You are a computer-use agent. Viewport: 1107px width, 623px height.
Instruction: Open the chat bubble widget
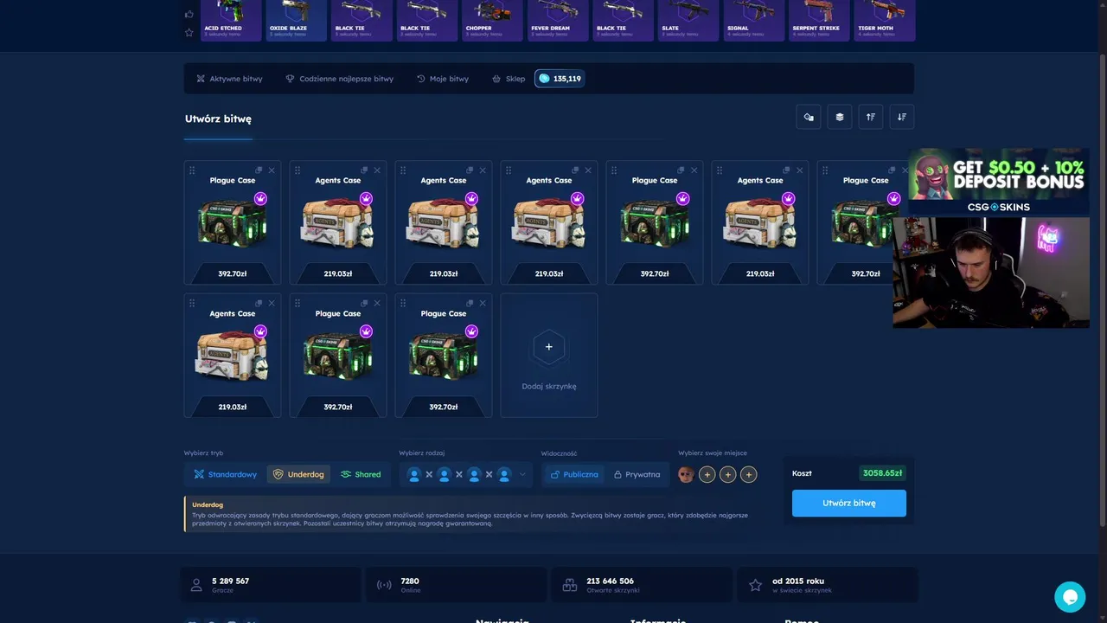1070,597
